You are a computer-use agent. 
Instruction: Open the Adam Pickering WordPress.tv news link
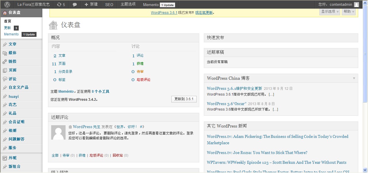[277, 140]
